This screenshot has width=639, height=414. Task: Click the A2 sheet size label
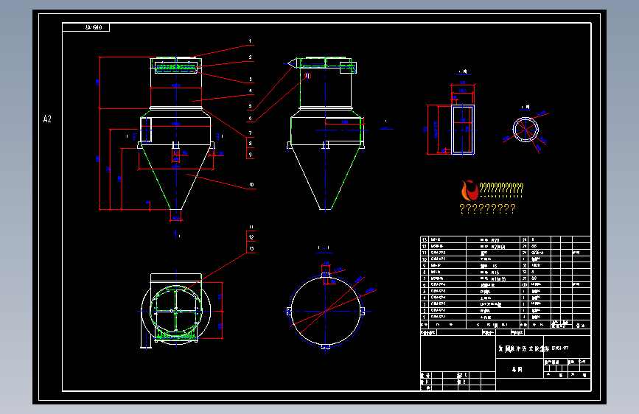pos(47,119)
